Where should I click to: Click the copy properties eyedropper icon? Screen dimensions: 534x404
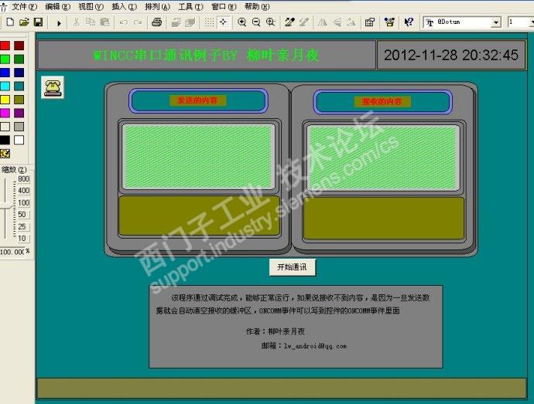tap(289, 22)
